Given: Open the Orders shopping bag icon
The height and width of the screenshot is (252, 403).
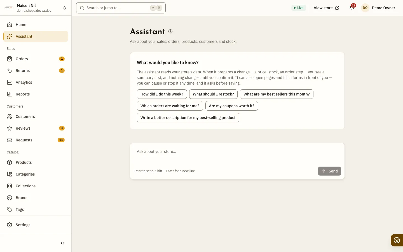Looking at the screenshot, I should coord(10,59).
